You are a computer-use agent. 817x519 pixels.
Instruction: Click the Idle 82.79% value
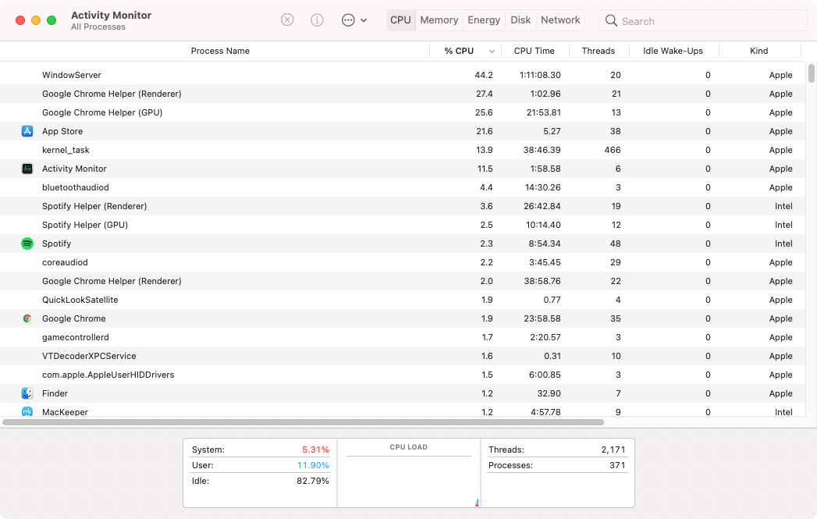[313, 481]
